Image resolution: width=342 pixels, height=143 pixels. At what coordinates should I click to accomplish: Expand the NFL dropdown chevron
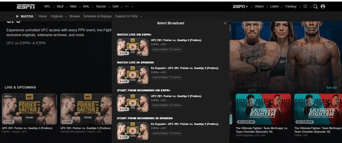[54, 7]
